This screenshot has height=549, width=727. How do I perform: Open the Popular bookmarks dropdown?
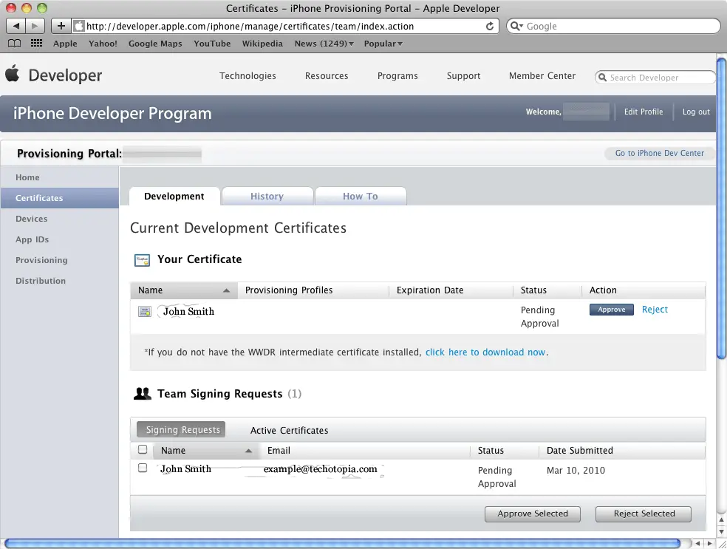[x=383, y=44]
